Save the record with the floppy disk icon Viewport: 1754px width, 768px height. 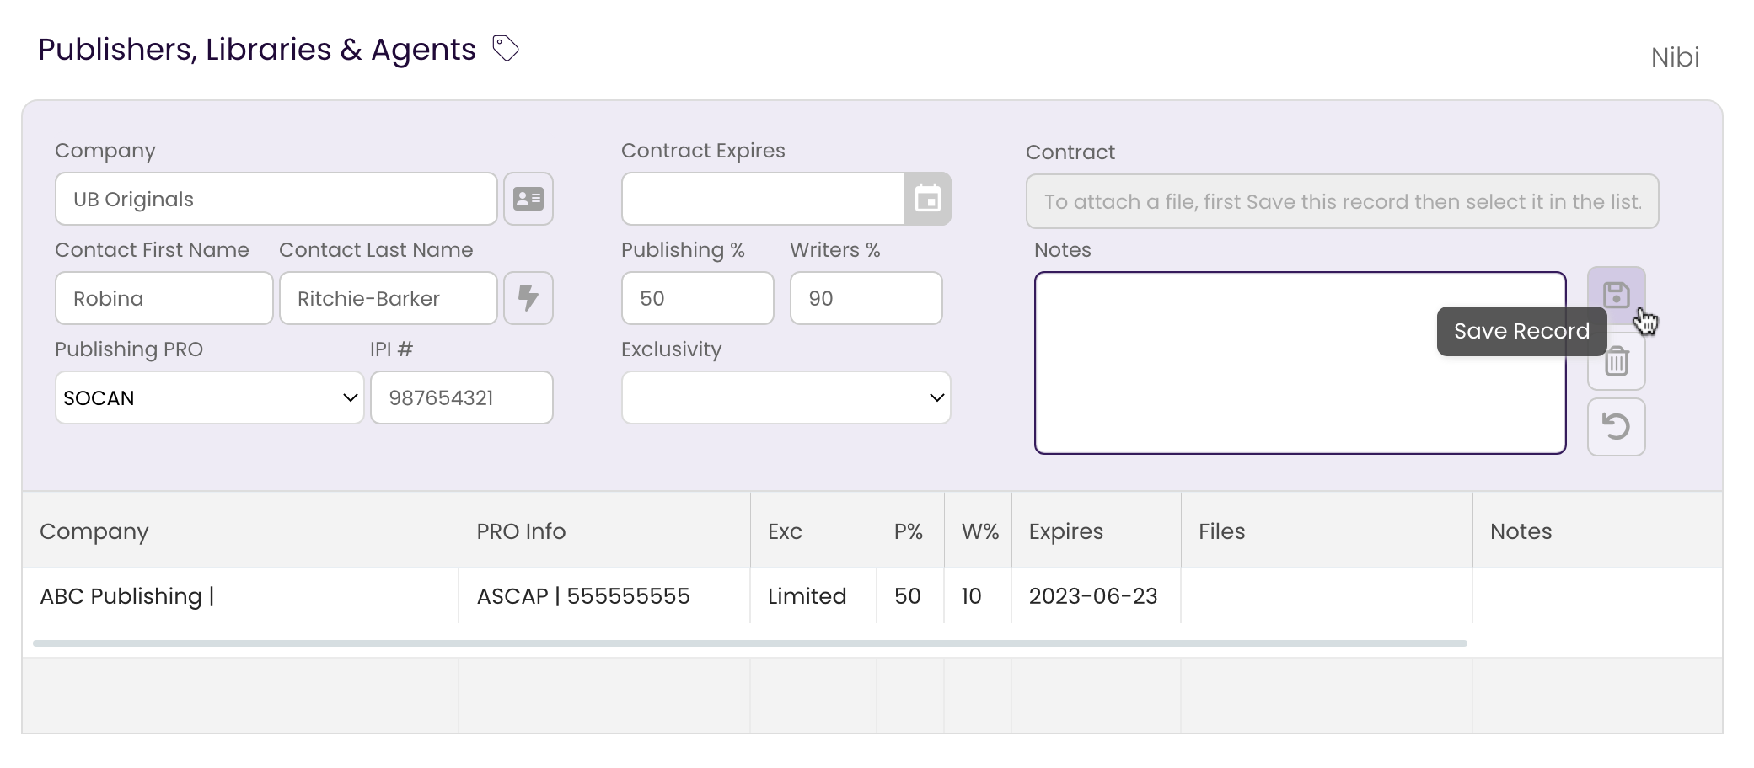pyautogui.click(x=1616, y=295)
